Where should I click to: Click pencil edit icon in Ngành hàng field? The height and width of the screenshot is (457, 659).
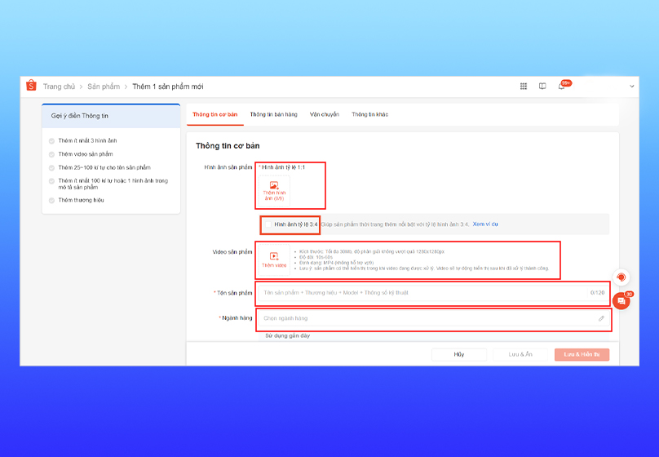point(601,318)
